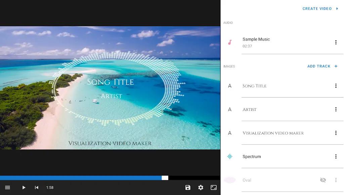Click the music note icon beside Sample Music
This screenshot has width=344, height=195.
coord(230,42)
